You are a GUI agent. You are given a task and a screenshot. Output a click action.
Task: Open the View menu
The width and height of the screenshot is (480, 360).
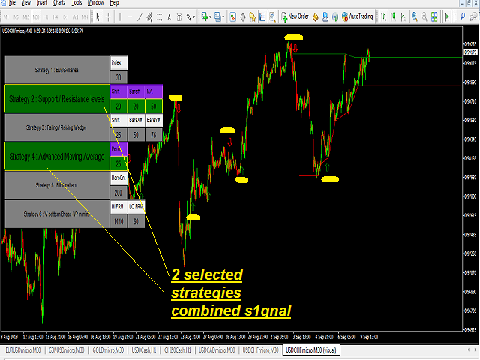point(26,3)
